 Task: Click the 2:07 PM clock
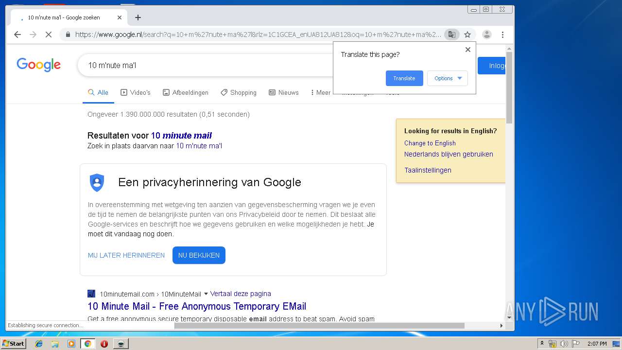point(597,344)
